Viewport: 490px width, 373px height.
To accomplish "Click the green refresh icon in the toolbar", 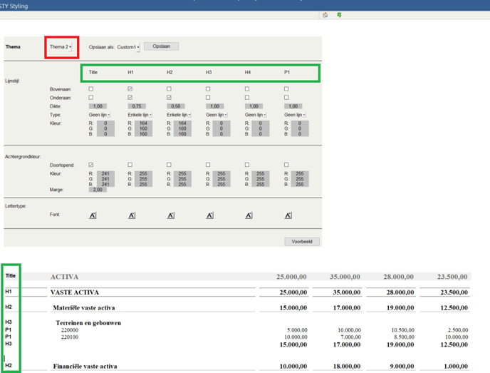I will (x=340, y=15).
